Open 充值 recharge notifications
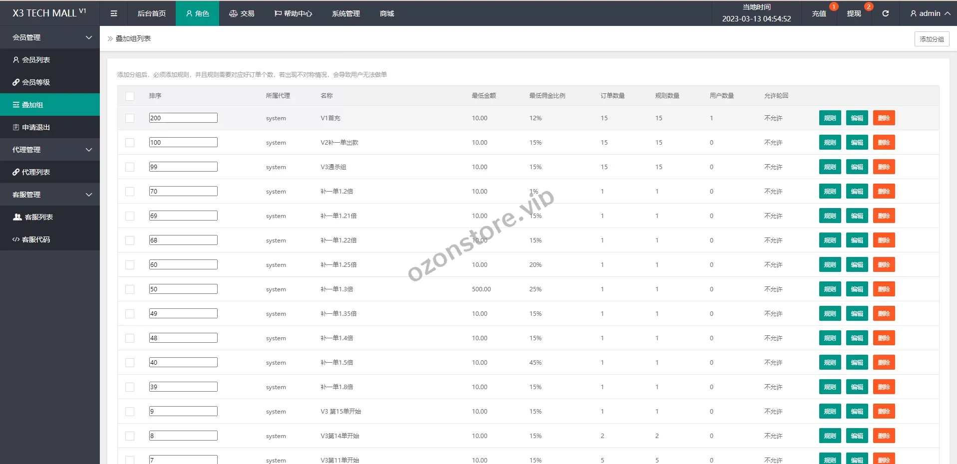957x464 pixels. pos(819,13)
